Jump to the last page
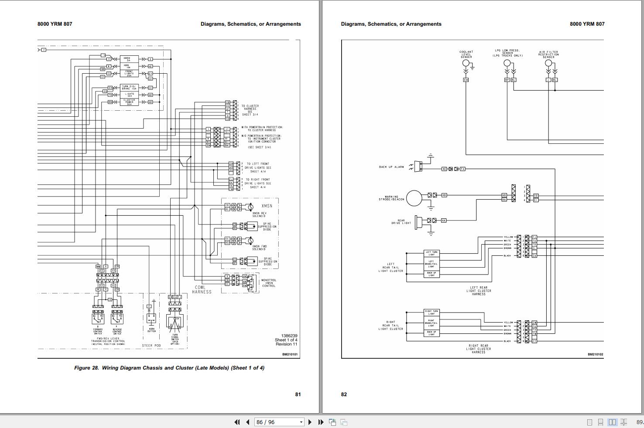The width and height of the screenshot is (644, 428). tap(321, 422)
